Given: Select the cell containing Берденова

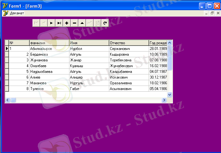Looking at the screenshot, I should pyautogui.click(x=49, y=54).
